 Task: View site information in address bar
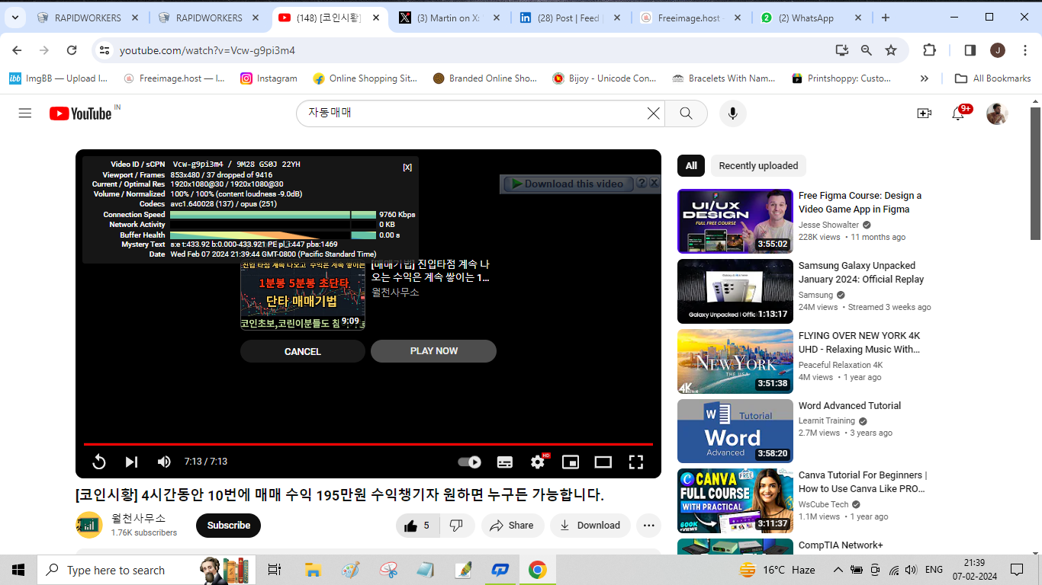tap(105, 50)
